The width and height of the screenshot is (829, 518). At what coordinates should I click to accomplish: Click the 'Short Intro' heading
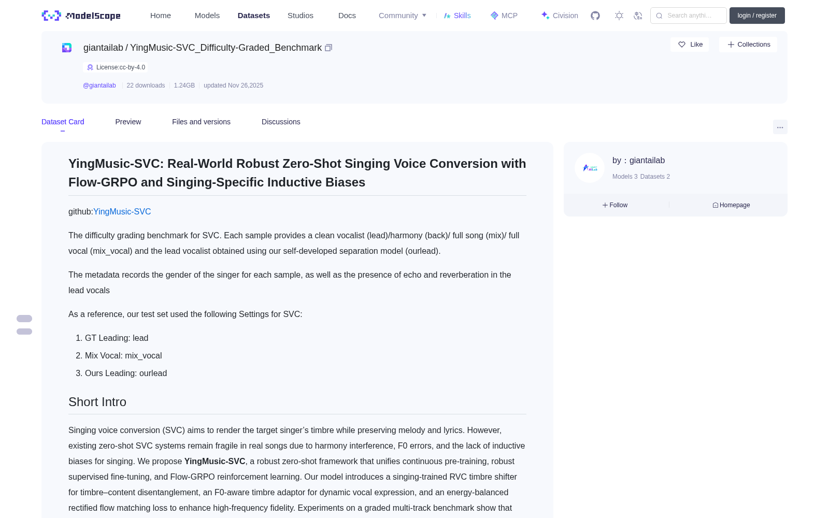pyautogui.click(x=97, y=402)
